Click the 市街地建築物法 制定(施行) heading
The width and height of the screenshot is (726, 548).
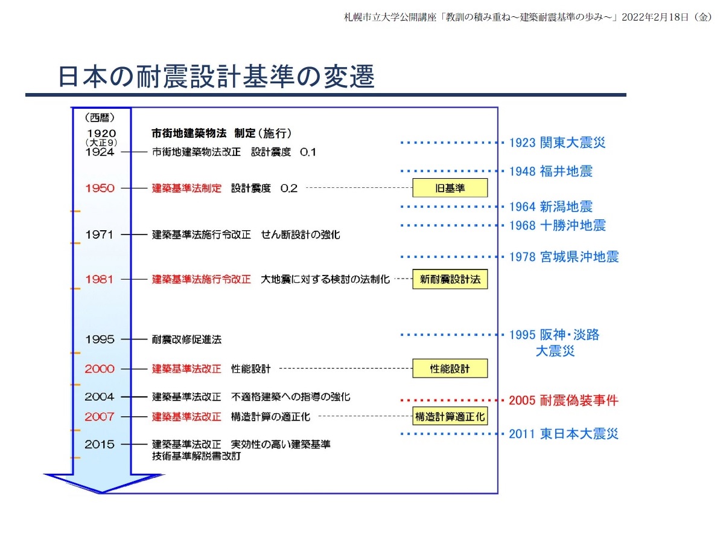221,132
